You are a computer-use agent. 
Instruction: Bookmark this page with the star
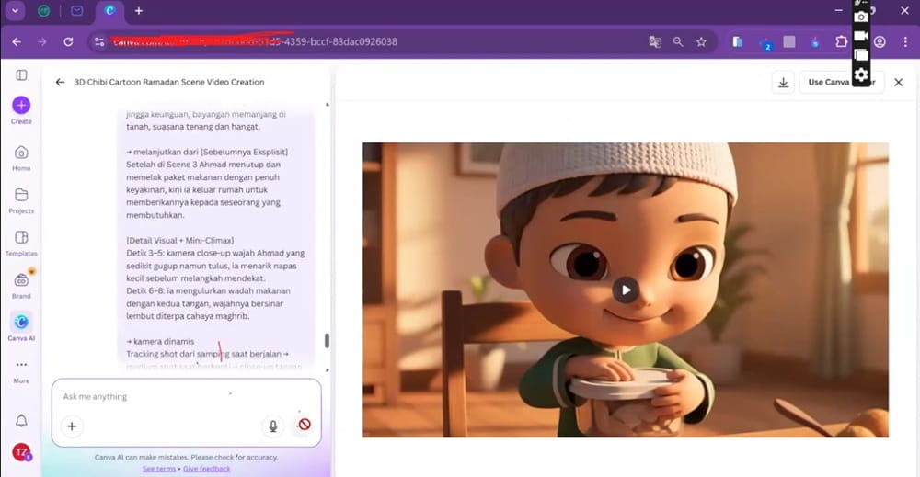[x=701, y=41]
